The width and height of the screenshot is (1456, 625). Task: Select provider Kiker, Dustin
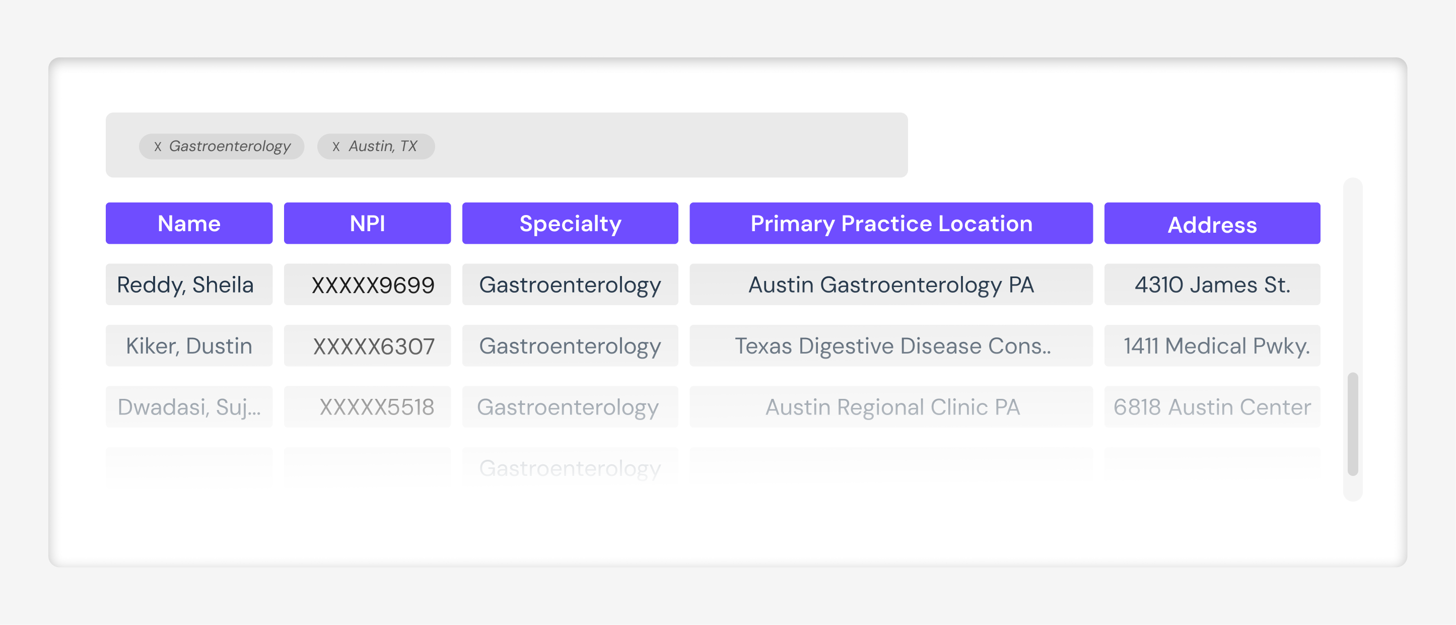(x=189, y=345)
